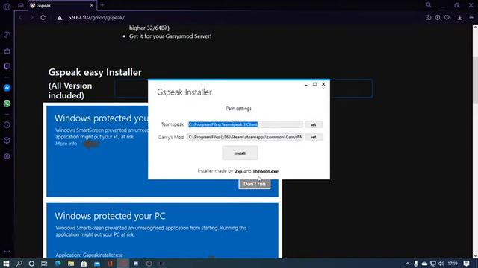Open GX Control in the sidebar
This screenshot has height=268, width=478.
click(x=7, y=35)
